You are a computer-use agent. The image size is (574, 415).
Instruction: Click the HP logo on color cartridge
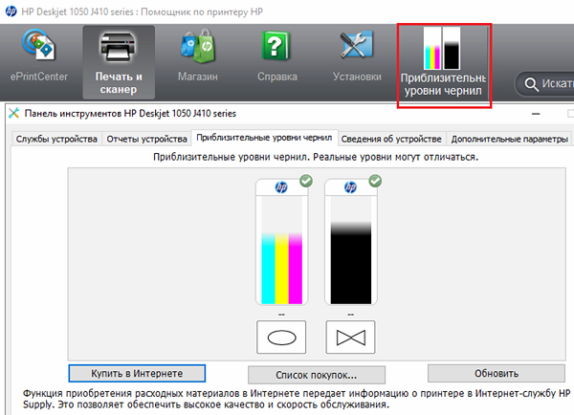[281, 188]
